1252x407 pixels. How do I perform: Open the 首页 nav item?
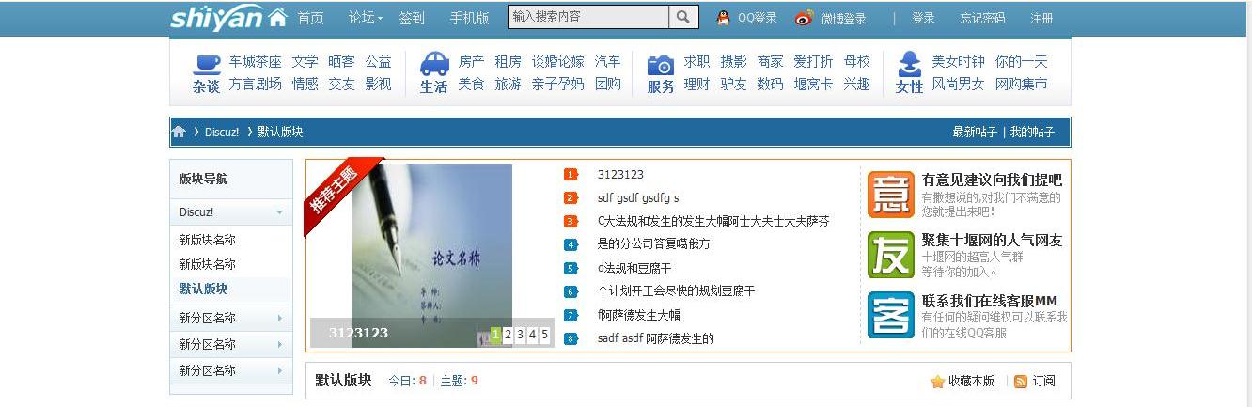click(311, 18)
